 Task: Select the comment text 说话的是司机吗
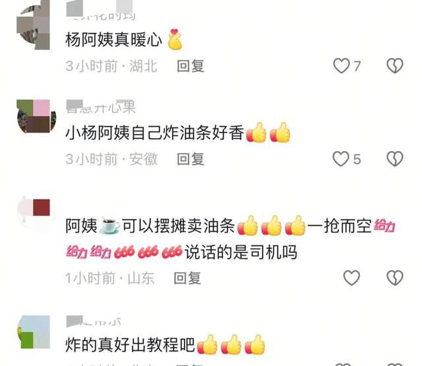(241, 253)
